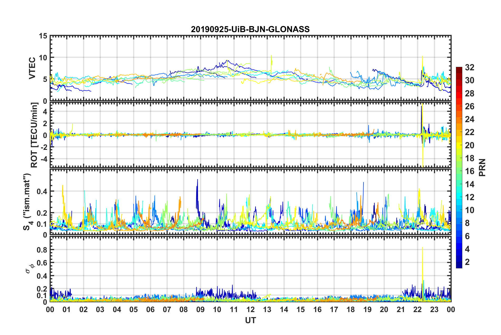The image size is (501, 335).
Task: Select the 22 hour tick on the UT axis
Action: 418,309
